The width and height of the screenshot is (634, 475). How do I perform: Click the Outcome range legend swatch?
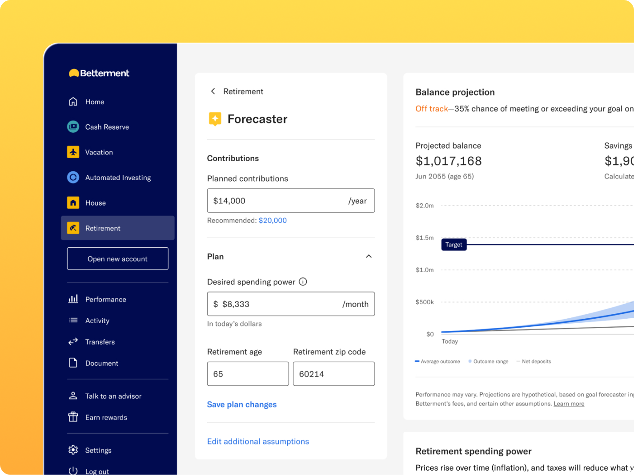click(470, 361)
